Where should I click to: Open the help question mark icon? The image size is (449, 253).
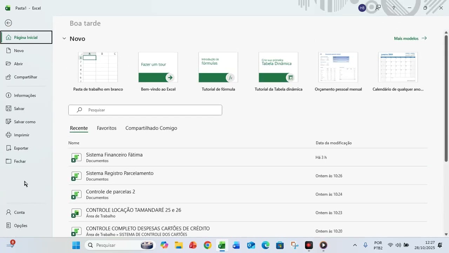pos(394,8)
